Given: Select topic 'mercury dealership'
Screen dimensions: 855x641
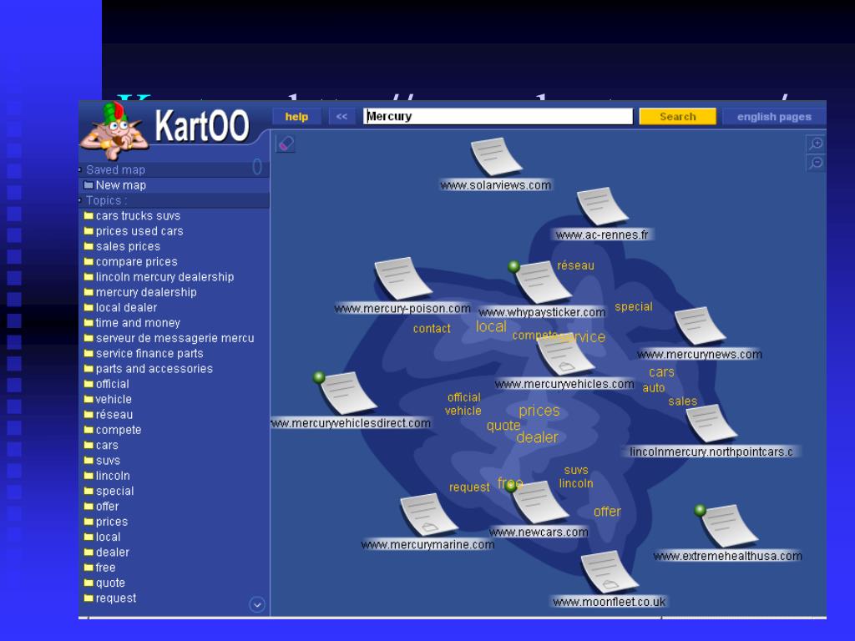Looking at the screenshot, I should (145, 292).
